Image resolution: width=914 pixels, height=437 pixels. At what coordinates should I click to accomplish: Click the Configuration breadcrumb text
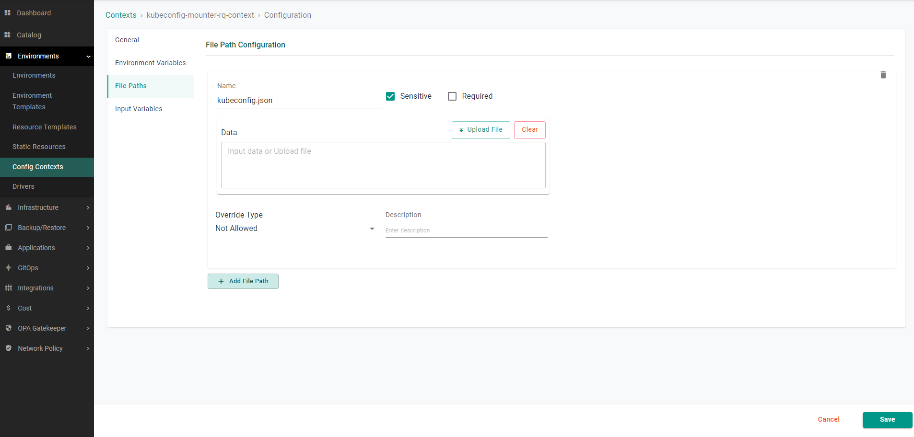click(288, 15)
